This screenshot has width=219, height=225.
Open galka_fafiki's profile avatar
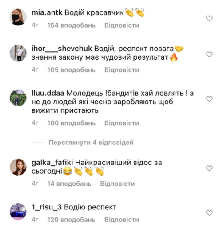click(x=18, y=167)
